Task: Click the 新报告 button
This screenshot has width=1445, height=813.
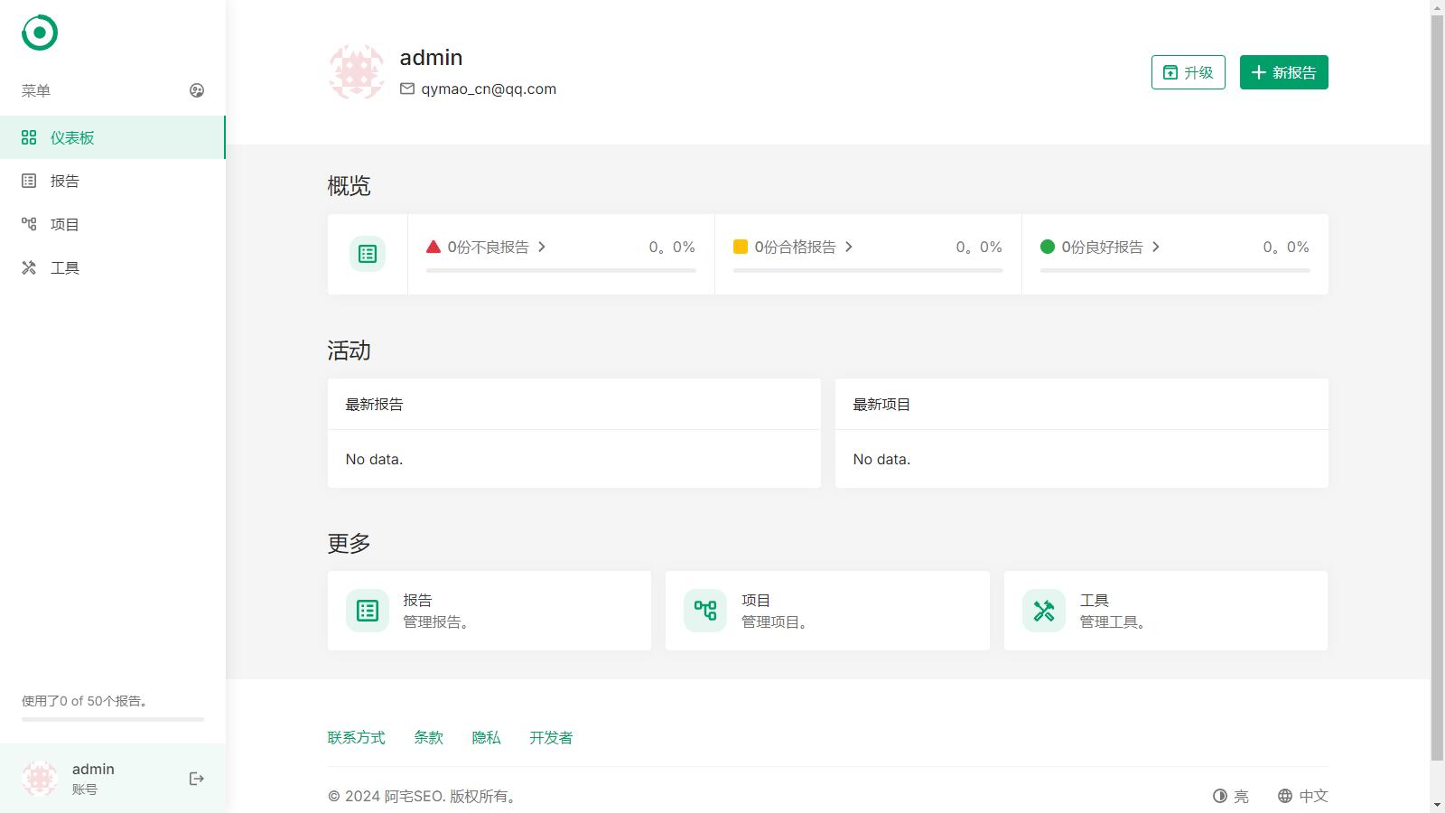Action: (x=1283, y=72)
